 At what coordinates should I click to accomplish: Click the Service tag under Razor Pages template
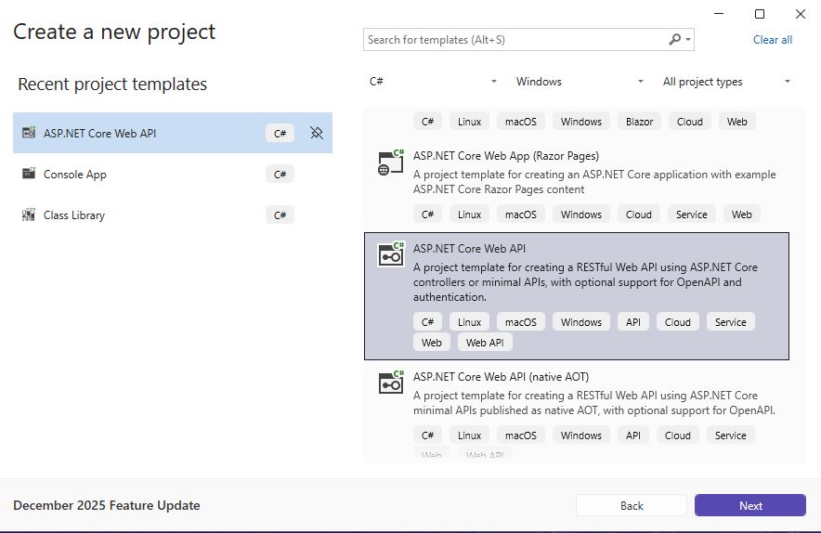691,214
